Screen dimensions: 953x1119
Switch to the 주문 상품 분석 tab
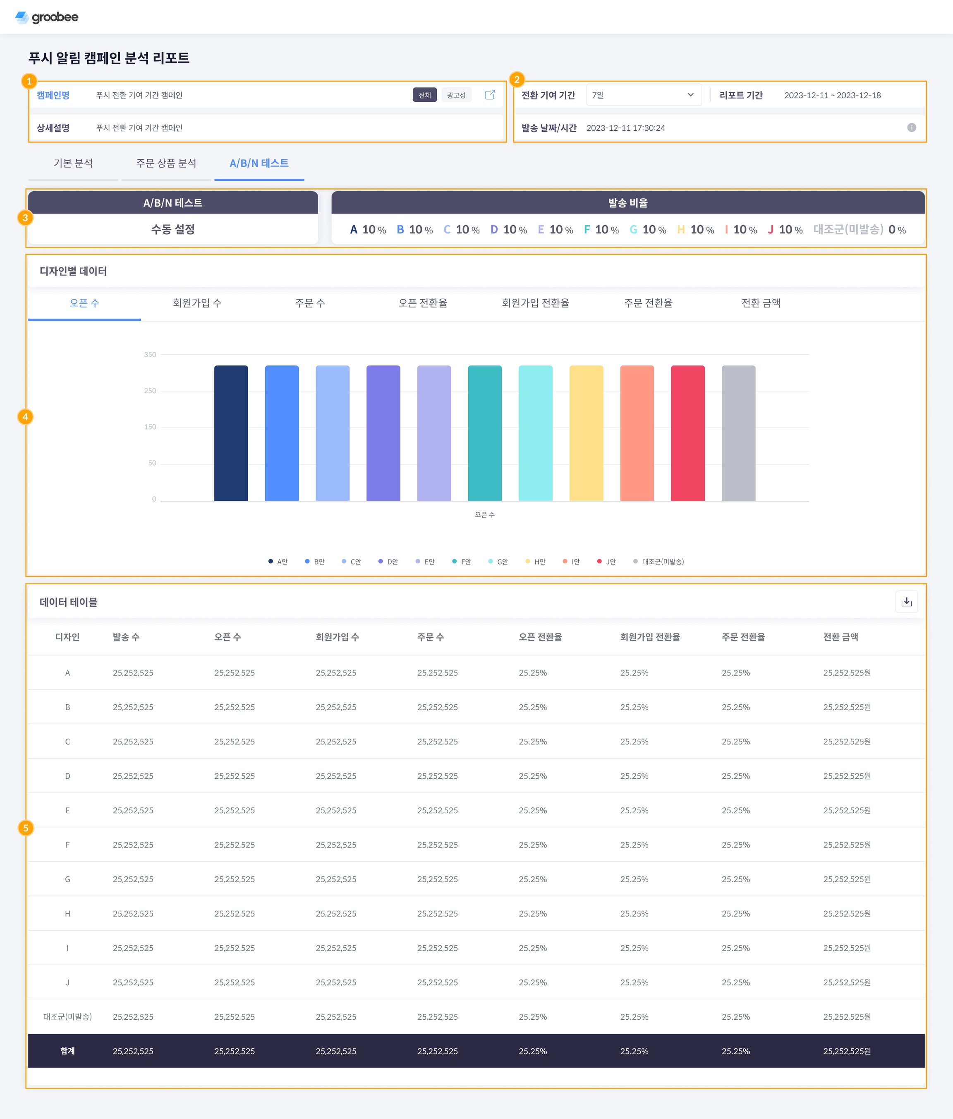click(x=166, y=163)
